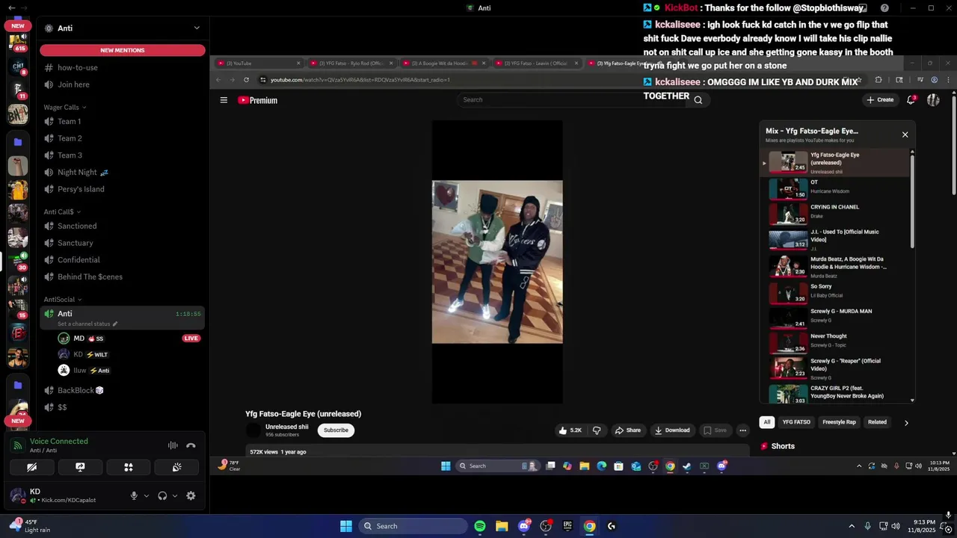The width and height of the screenshot is (957, 538).
Task: Disconnect from voice with the hang-up icon
Action: [191, 445]
